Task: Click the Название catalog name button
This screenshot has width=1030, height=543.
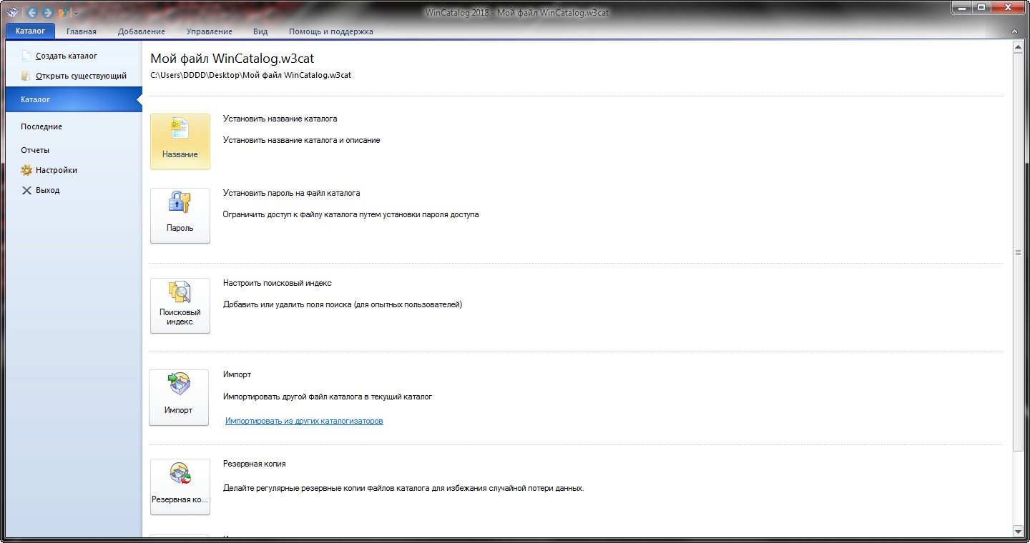Action: (x=180, y=141)
